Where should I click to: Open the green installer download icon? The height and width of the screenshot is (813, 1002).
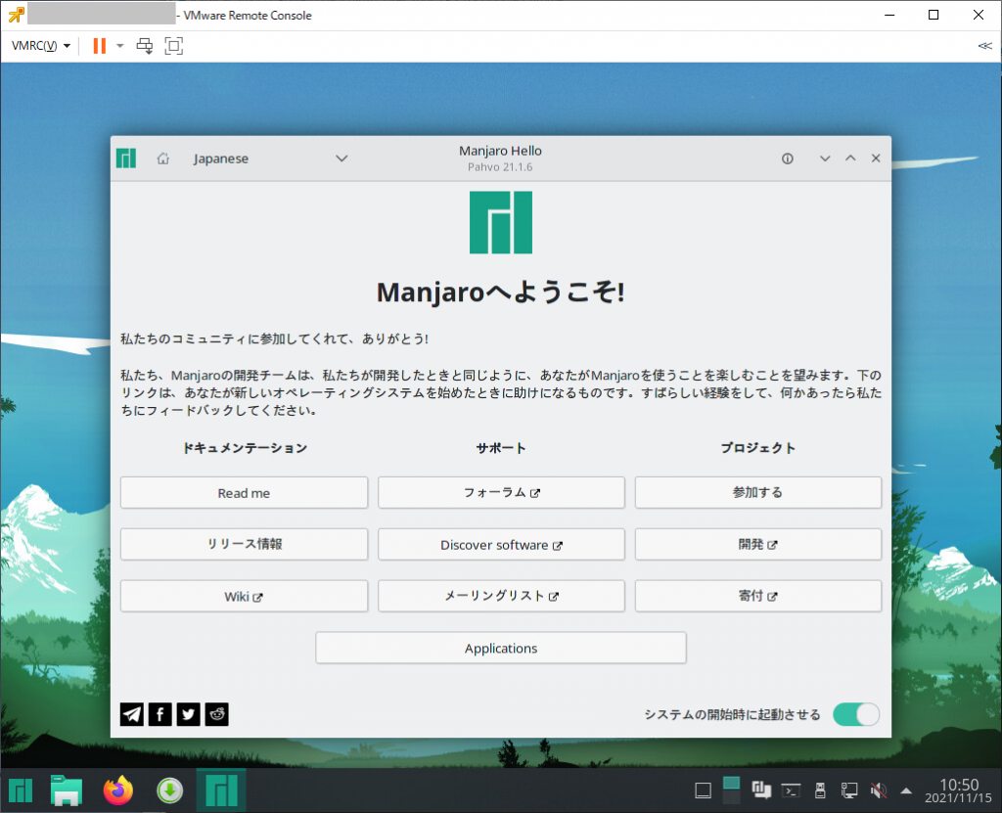click(x=170, y=791)
